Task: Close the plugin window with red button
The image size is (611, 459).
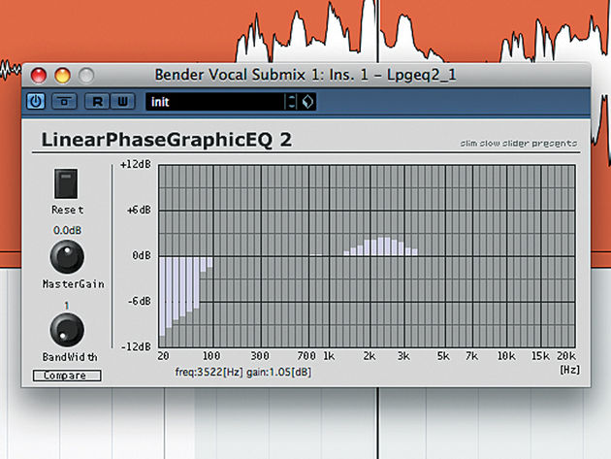Action: click(x=39, y=75)
